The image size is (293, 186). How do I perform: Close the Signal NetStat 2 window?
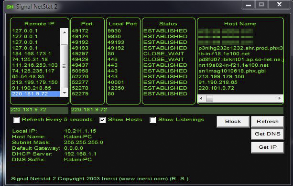click(279, 4)
